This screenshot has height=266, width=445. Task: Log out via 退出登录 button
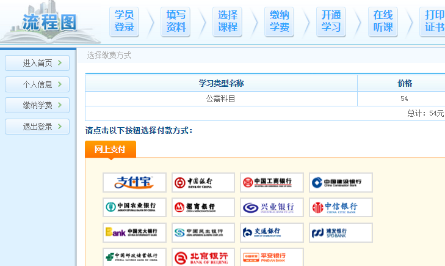click(37, 127)
